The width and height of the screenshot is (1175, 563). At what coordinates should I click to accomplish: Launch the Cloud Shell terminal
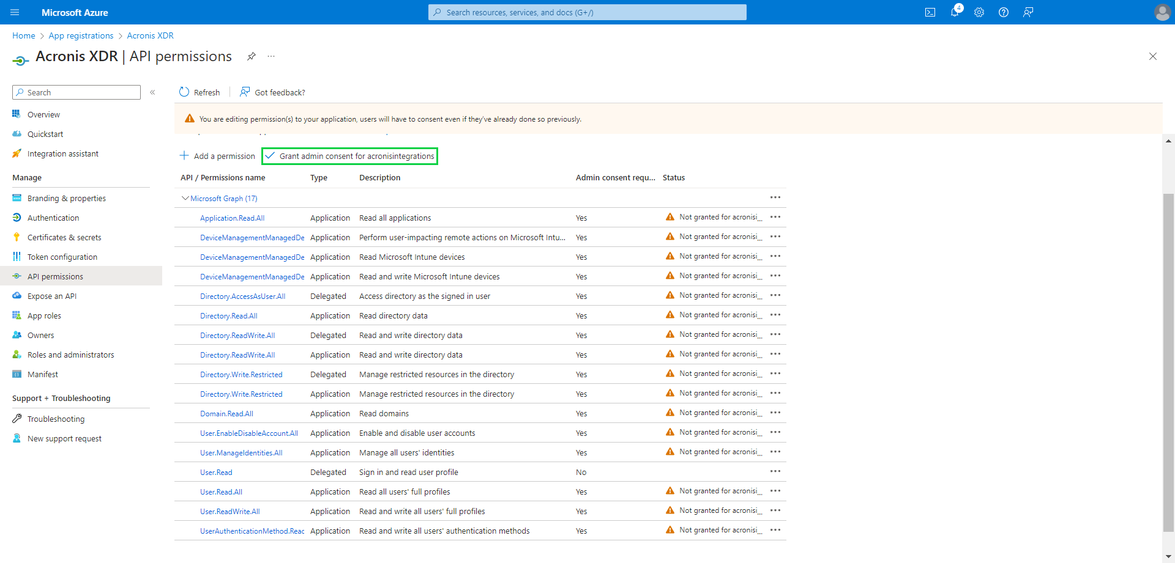coord(930,12)
